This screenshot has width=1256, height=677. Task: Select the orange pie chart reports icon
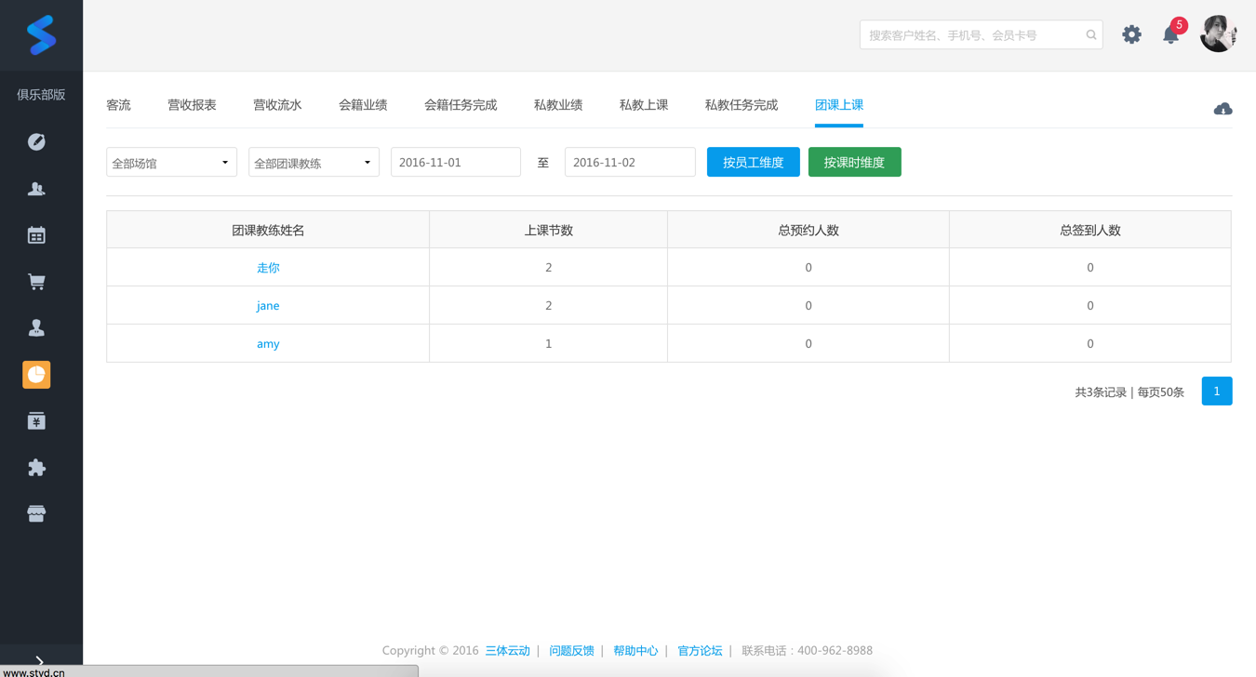point(36,375)
